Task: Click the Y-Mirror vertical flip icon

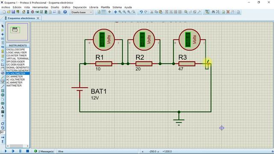Action: click(x=3, y=142)
